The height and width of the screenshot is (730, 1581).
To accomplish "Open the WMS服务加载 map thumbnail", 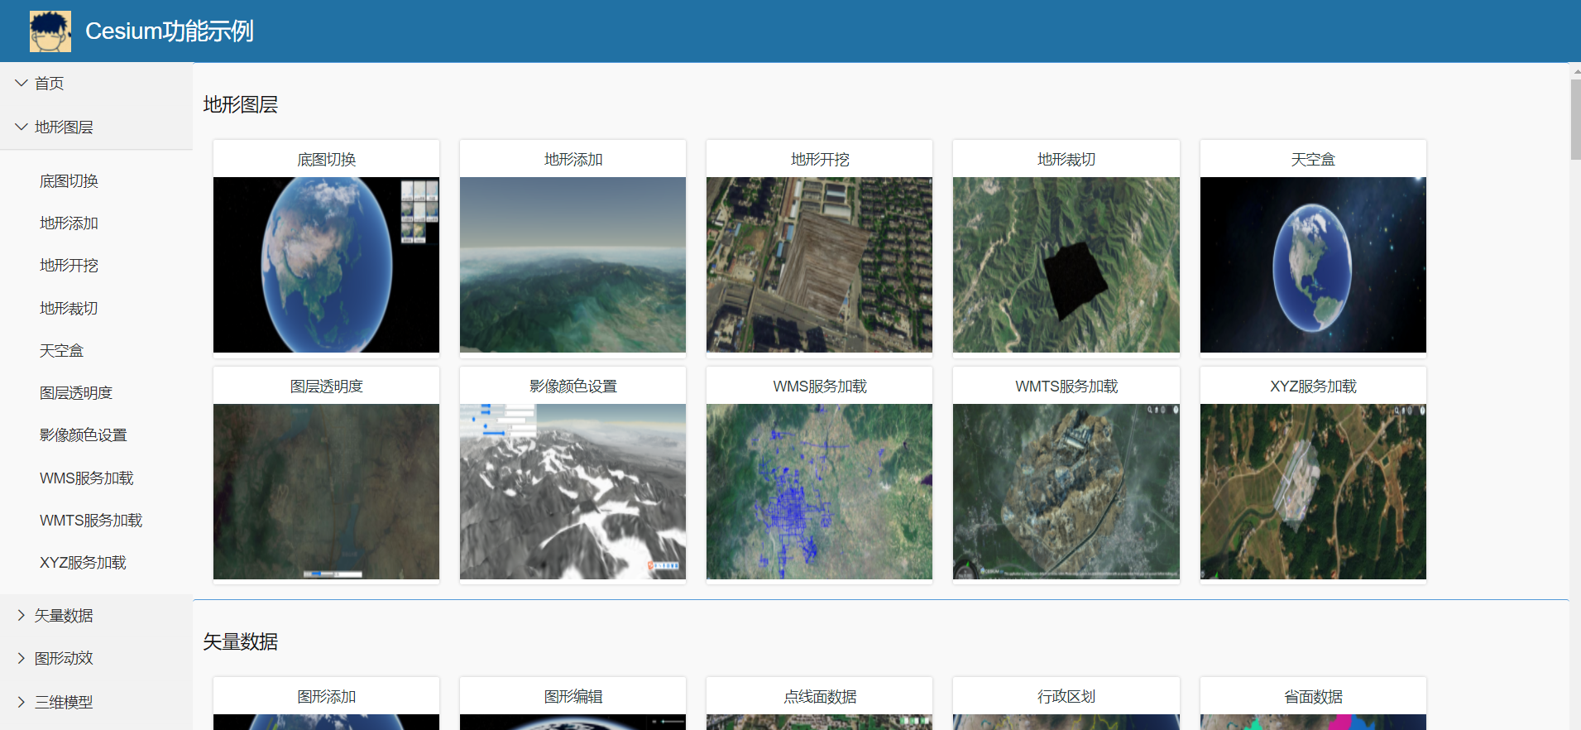I will point(819,492).
